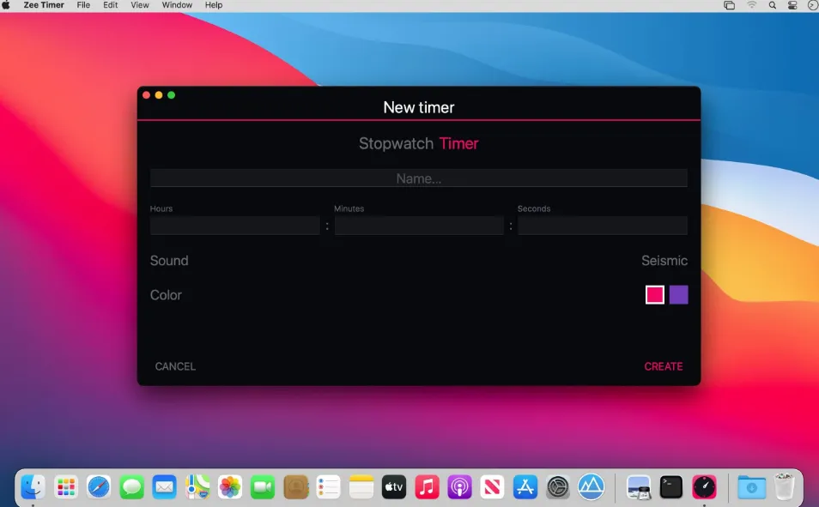Choose the pink color swatch

(x=655, y=295)
